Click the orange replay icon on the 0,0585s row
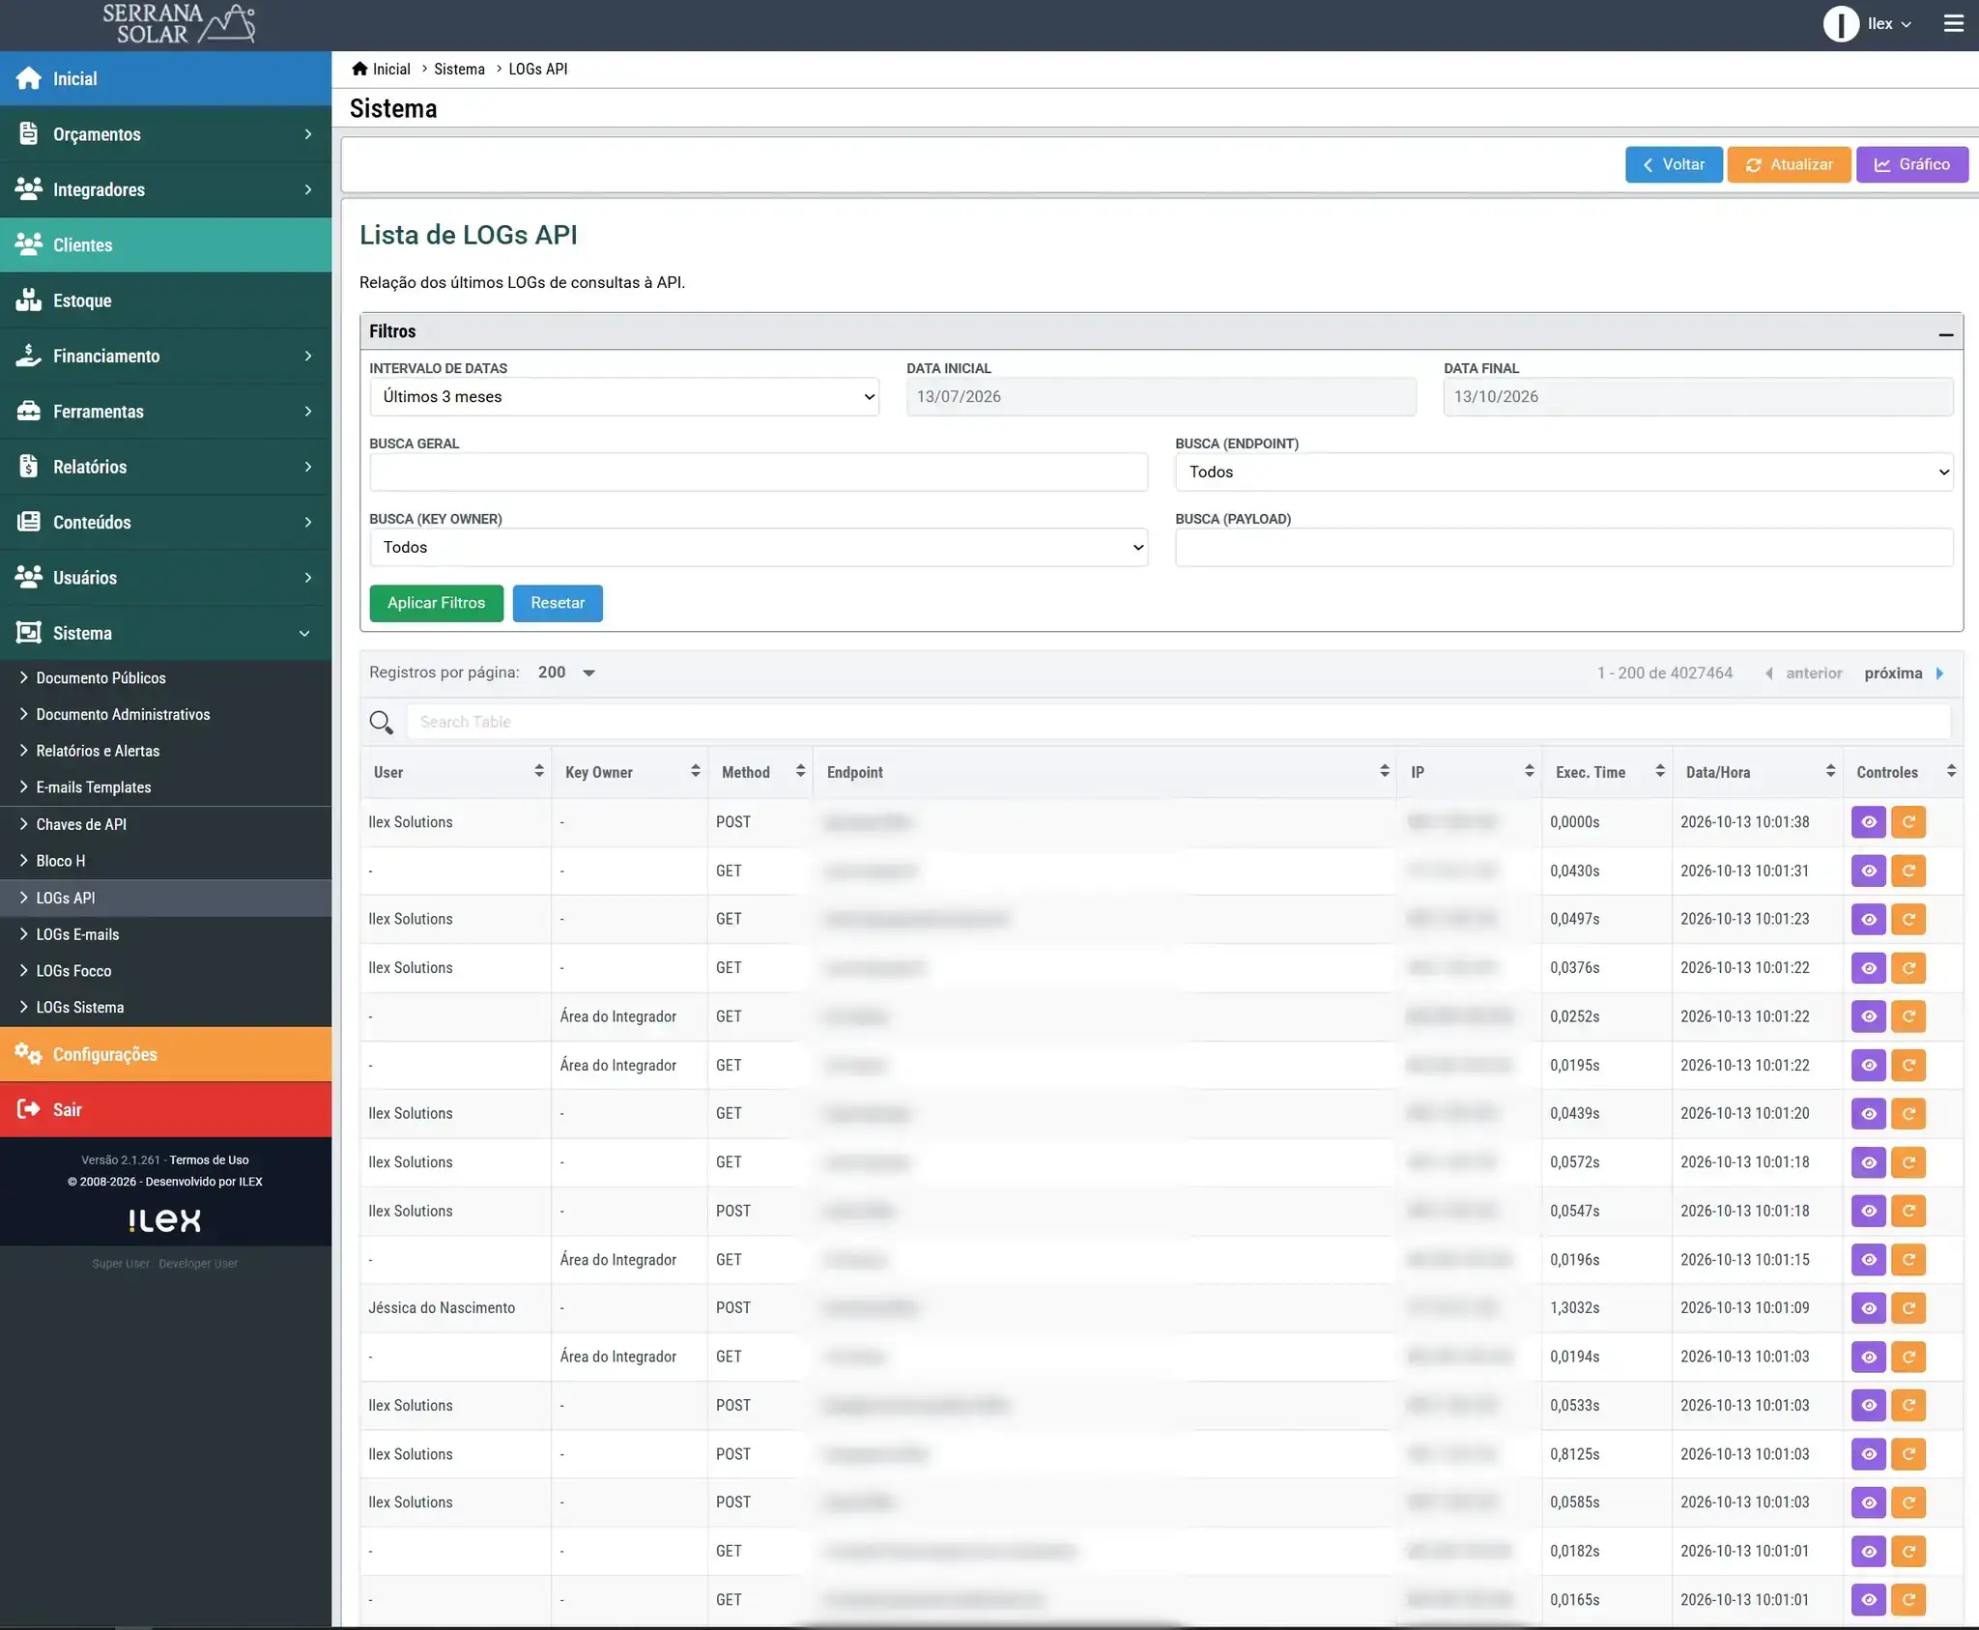The image size is (1979, 1630). (x=1908, y=1502)
